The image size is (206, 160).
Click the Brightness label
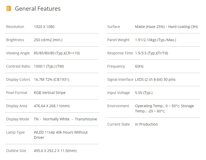click(15, 40)
